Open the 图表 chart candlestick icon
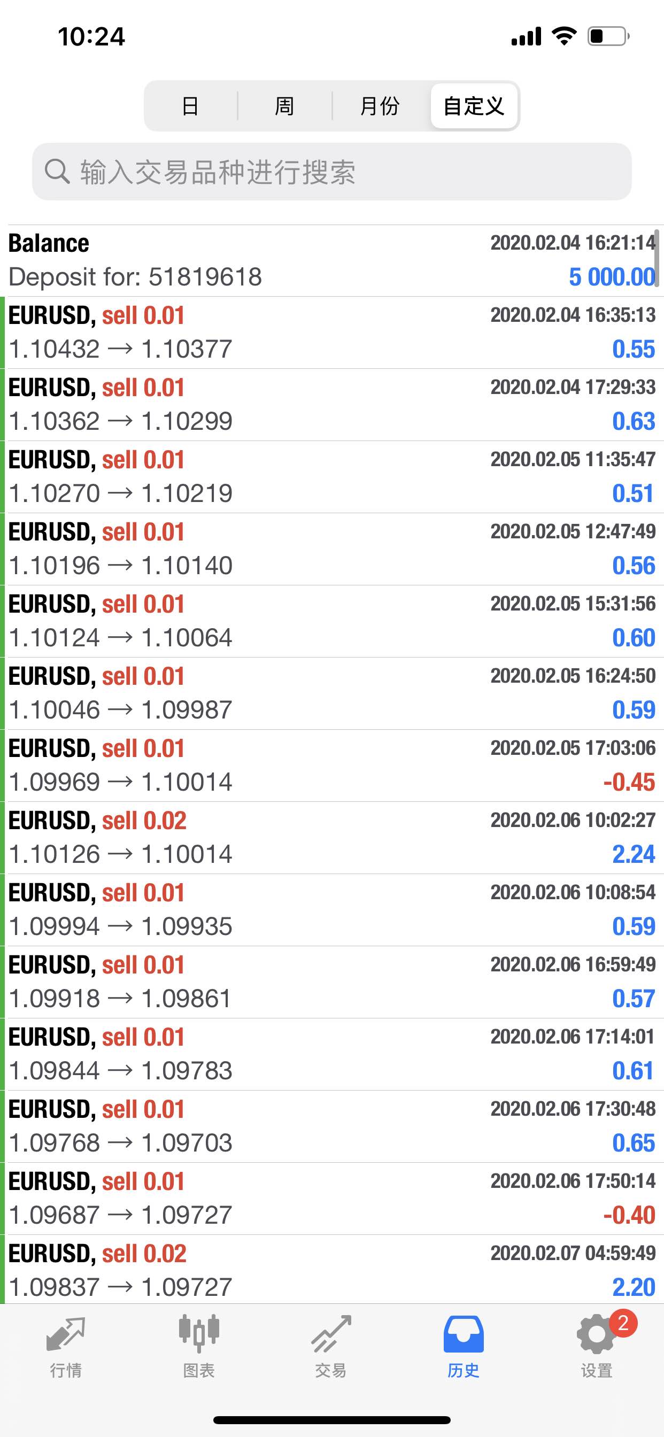664x1437 pixels. (x=199, y=1334)
